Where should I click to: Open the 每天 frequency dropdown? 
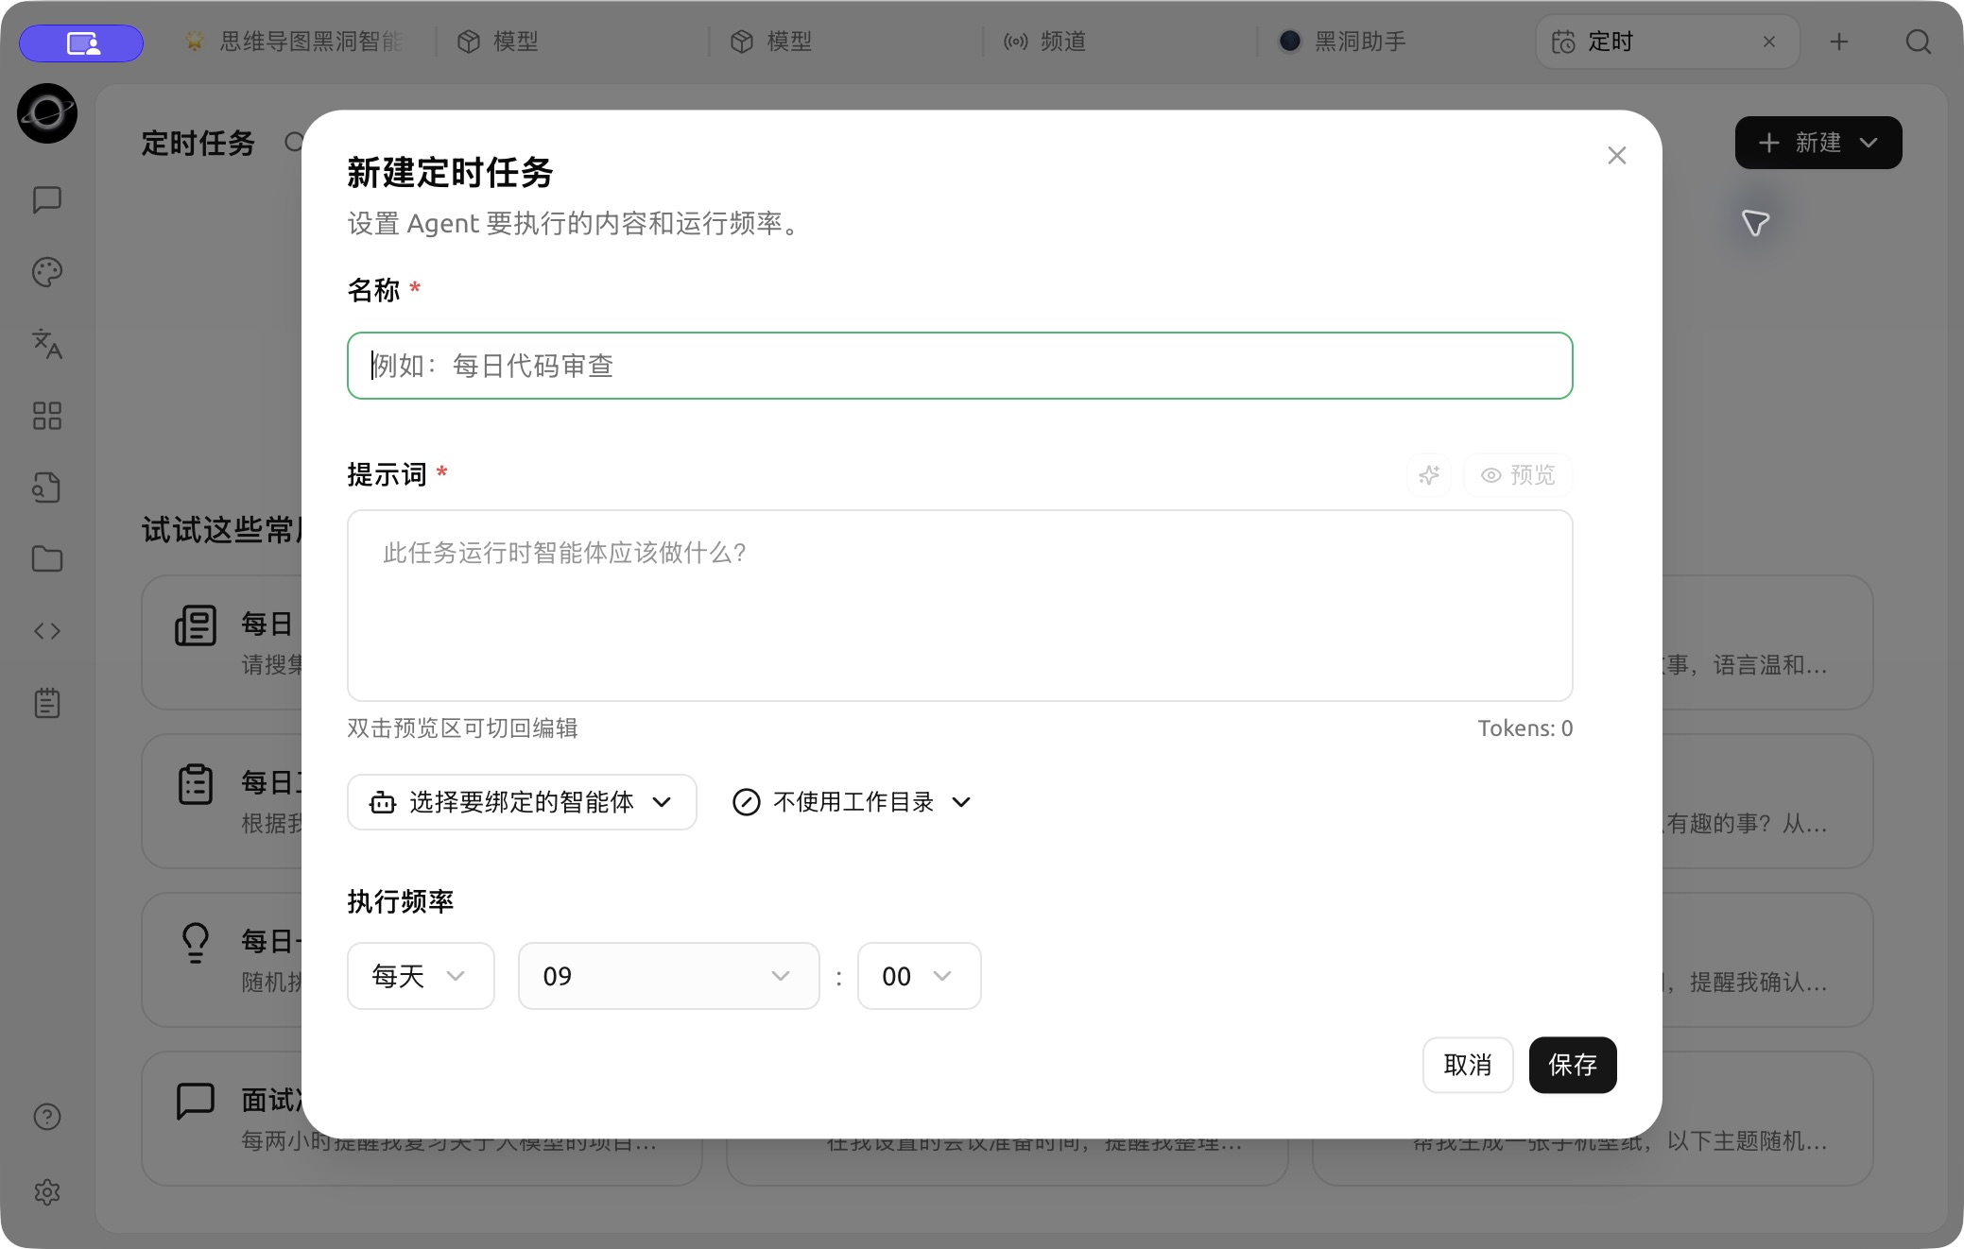[421, 976]
